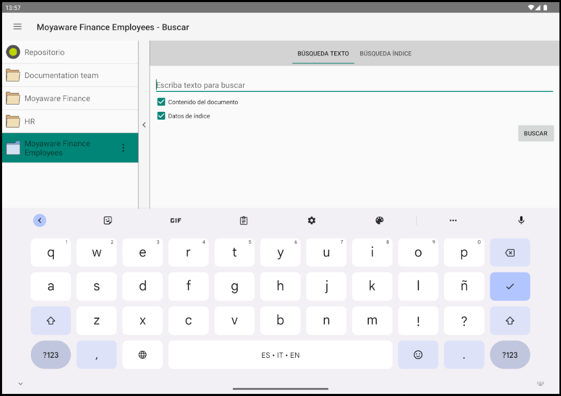Collapse the keyboard toolbar back arrow
This screenshot has width=561, height=396.
pos(40,220)
